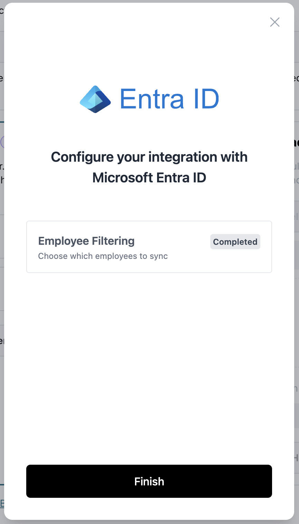Click the Completed status badge

[x=235, y=242]
